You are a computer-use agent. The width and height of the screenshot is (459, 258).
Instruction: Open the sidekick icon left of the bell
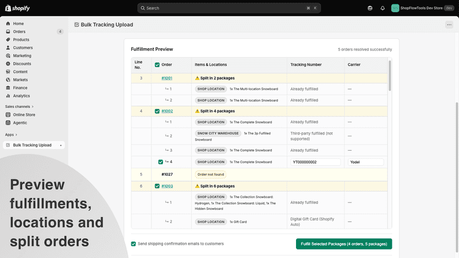(x=370, y=8)
